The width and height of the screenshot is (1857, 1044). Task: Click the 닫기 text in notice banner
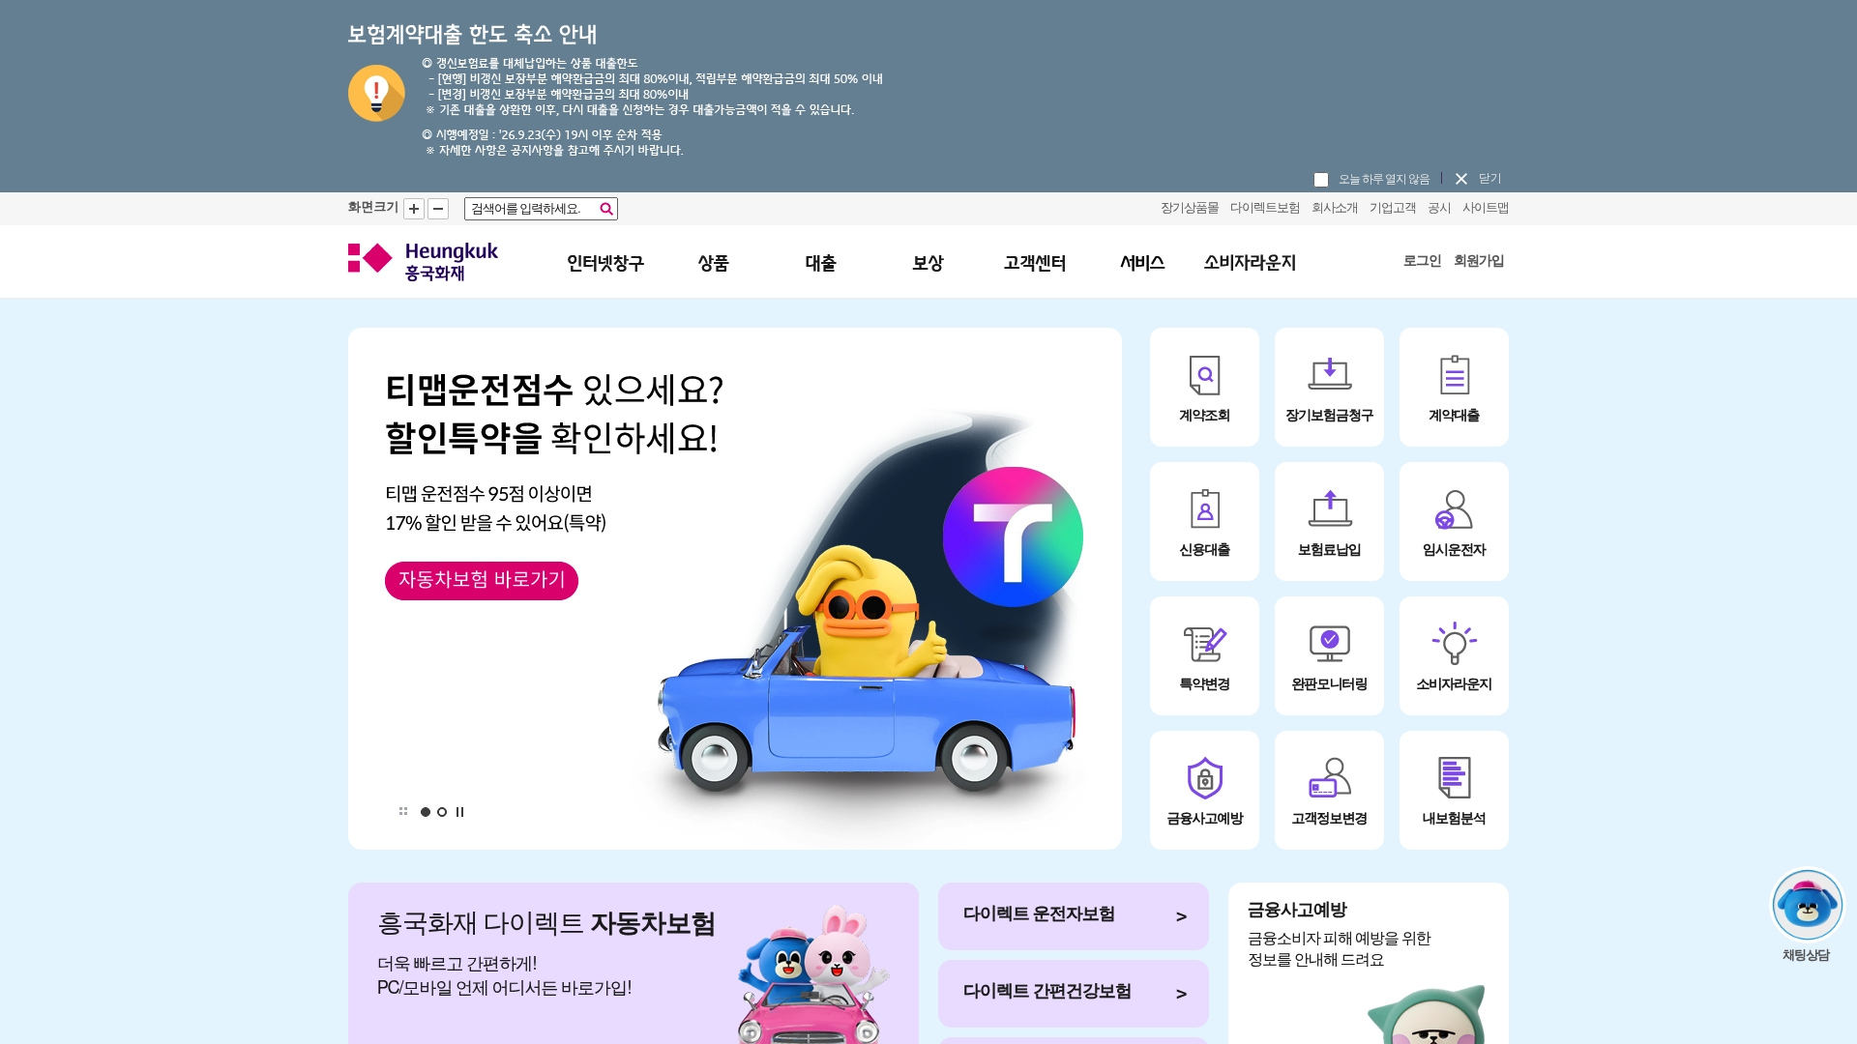pos(1489,179)
